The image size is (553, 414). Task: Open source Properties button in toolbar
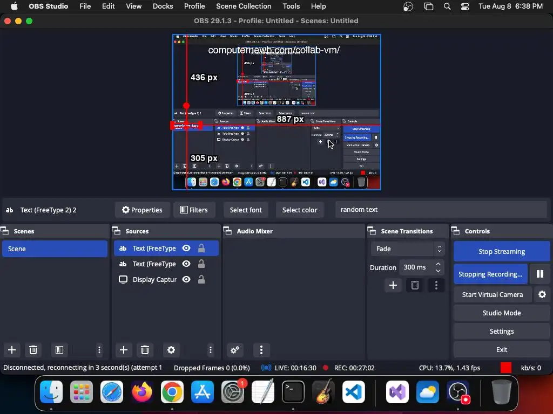point(142,210)
